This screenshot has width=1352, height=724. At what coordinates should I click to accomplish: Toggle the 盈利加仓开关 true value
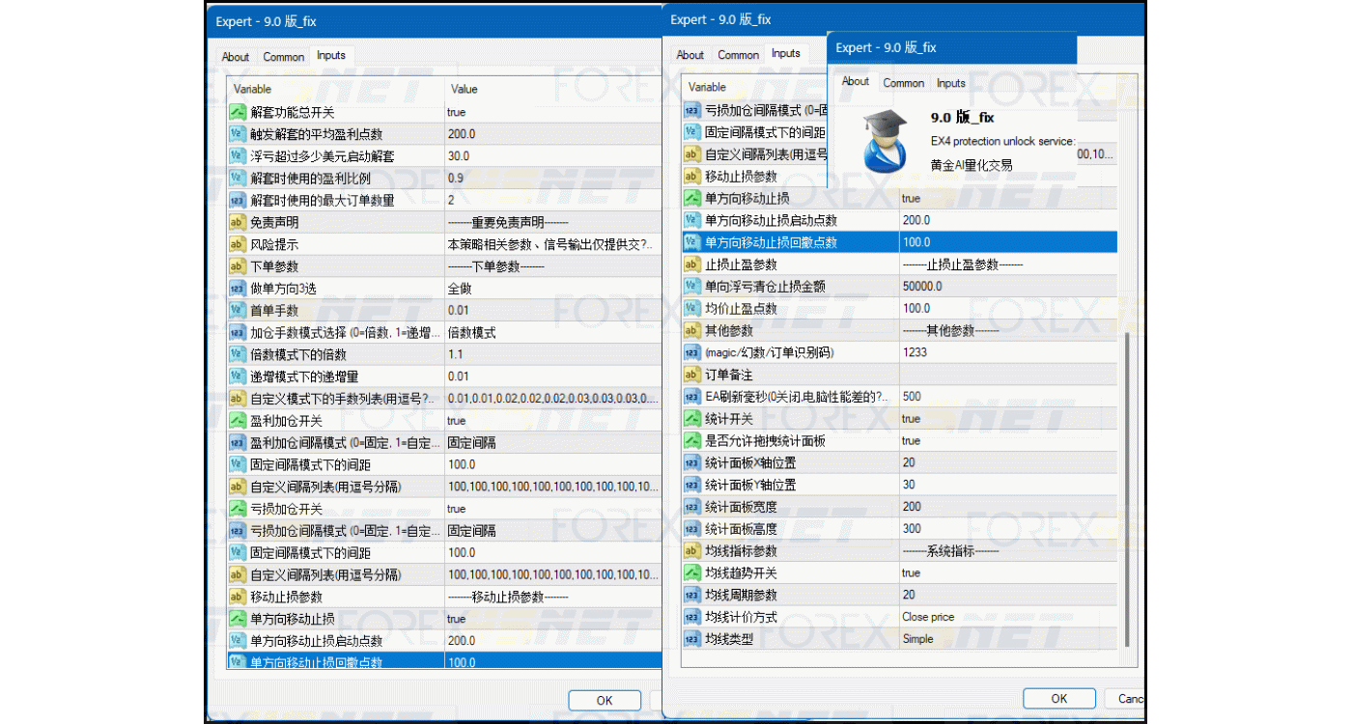(552, 421)
